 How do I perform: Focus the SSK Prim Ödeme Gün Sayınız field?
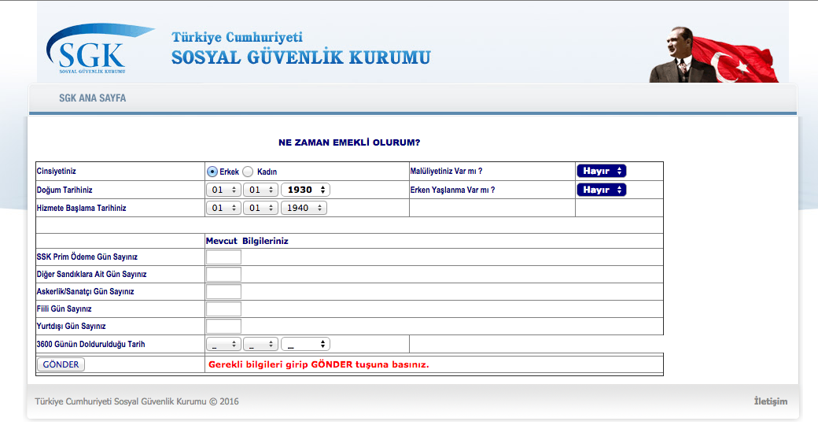pos(223,257)
